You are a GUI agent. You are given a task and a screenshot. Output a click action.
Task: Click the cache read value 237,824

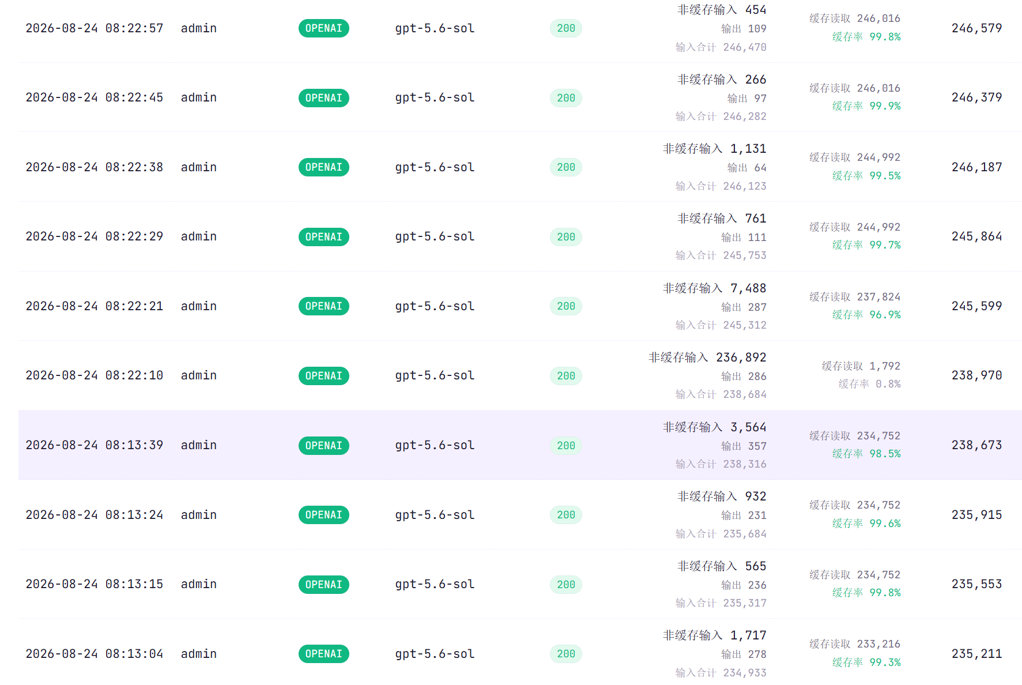pyautogui.click(x=878, y=297)
